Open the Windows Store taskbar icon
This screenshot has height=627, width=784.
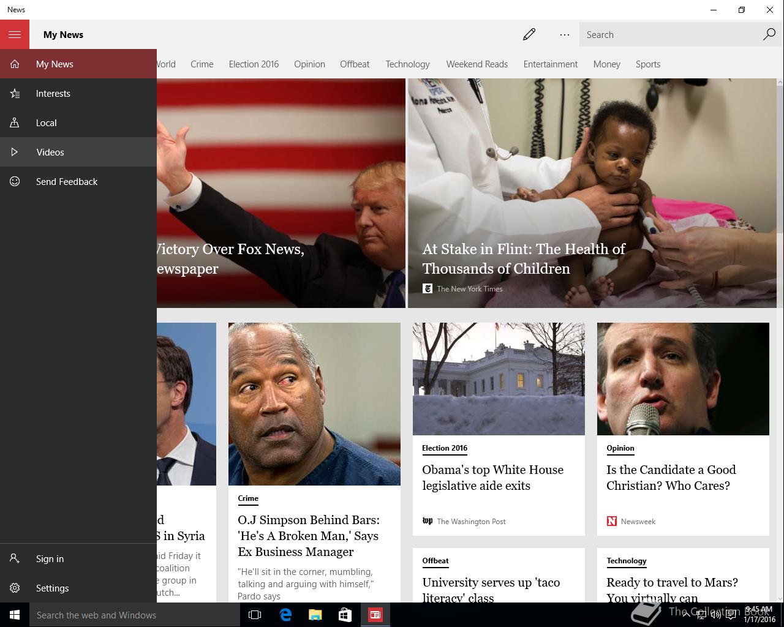[x=345, y=615]
